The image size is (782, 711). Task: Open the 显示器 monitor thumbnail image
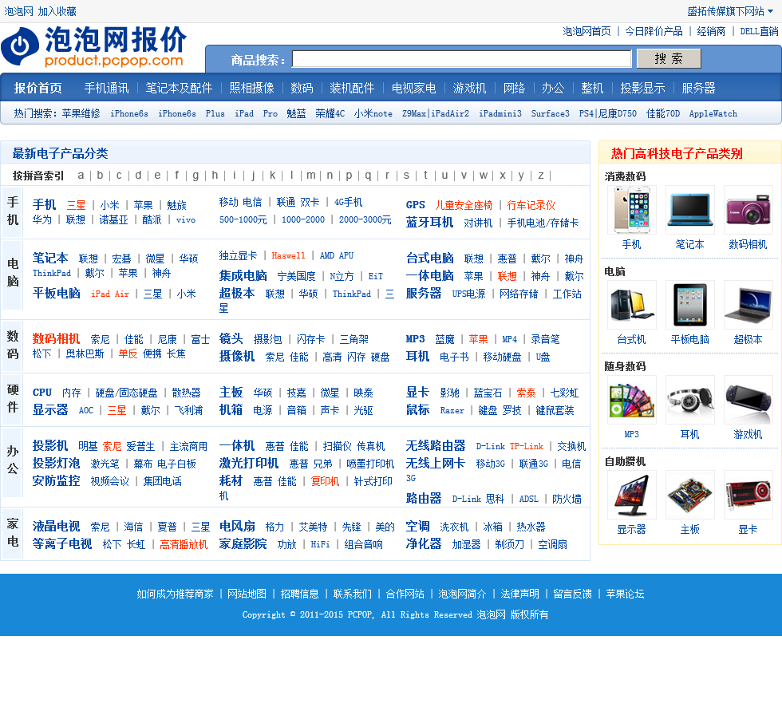coord(631,495)
